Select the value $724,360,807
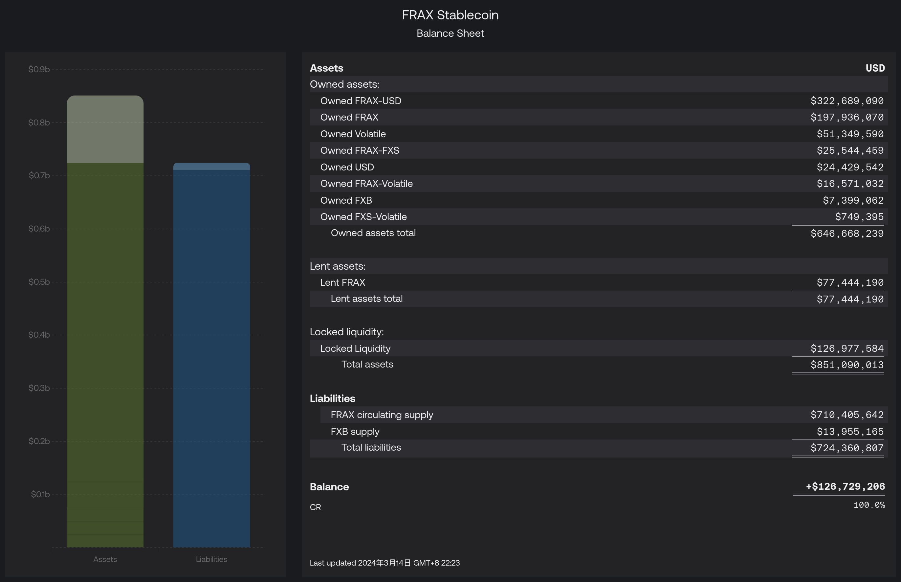 (847, 448)
